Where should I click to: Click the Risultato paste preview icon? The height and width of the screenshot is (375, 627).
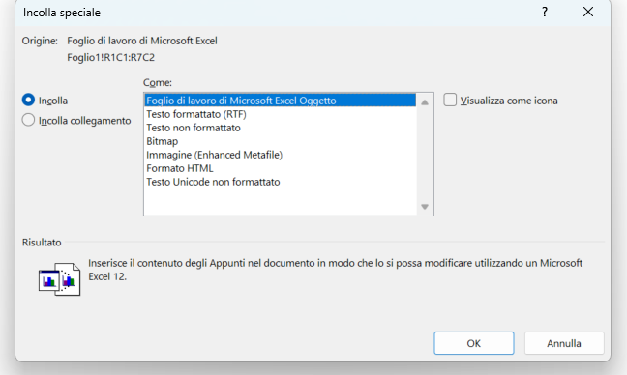click(60, 278)
